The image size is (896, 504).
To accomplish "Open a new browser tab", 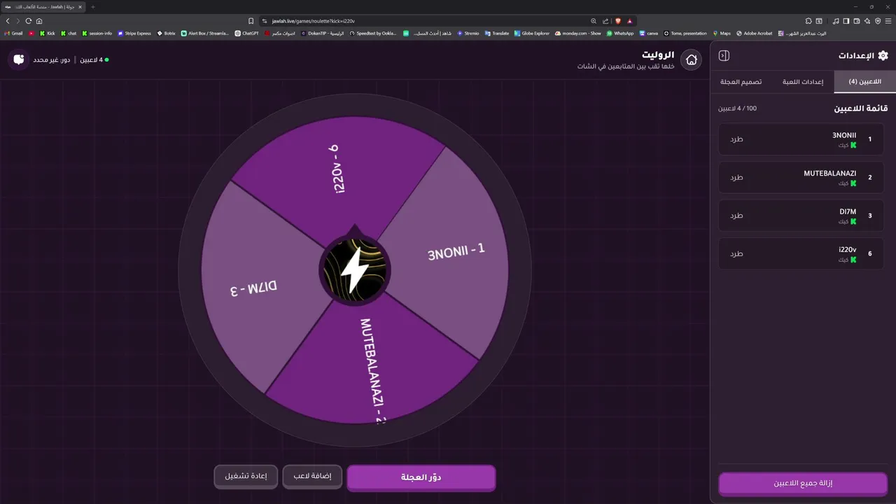I will (x=93, y=7).
